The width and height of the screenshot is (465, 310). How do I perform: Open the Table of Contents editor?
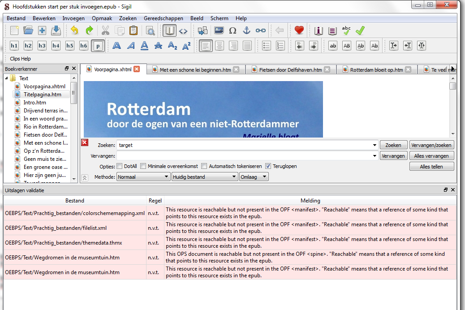coord(332,30)
